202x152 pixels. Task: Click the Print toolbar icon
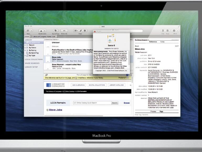[174, 31]
